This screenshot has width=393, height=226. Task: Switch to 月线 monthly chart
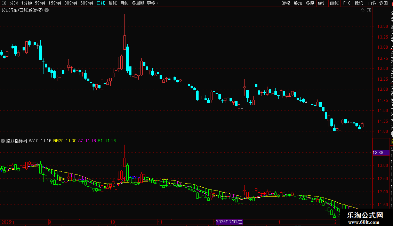coord(124,3)
